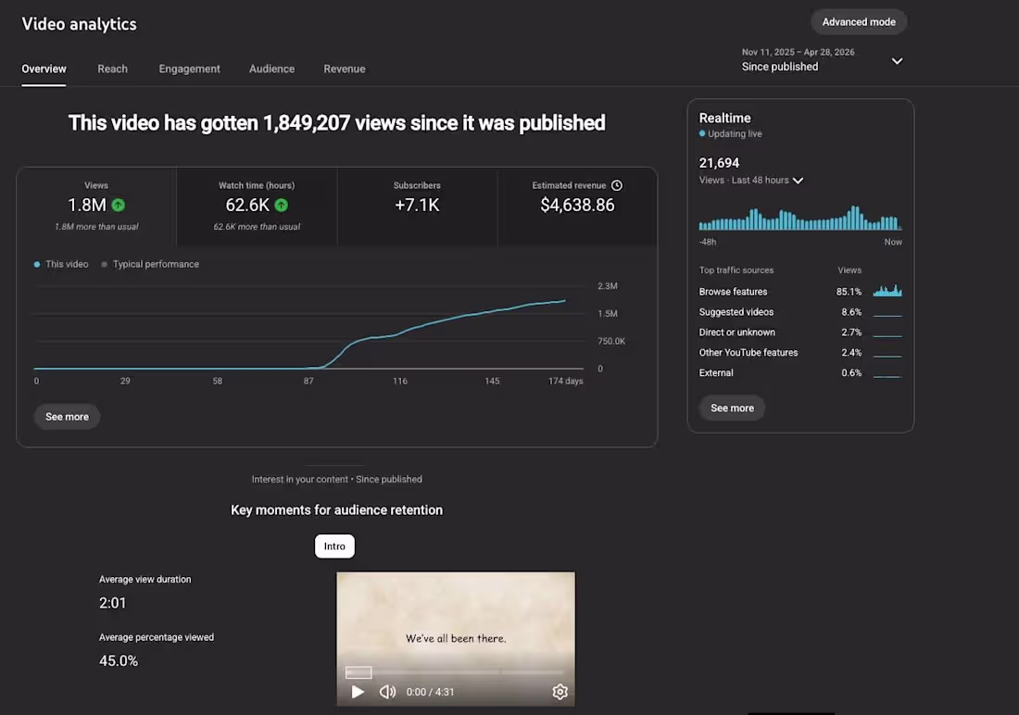The image size is (1019, 715).
Task: Click the realtime 21,694 views count
Action: point(719,162)
